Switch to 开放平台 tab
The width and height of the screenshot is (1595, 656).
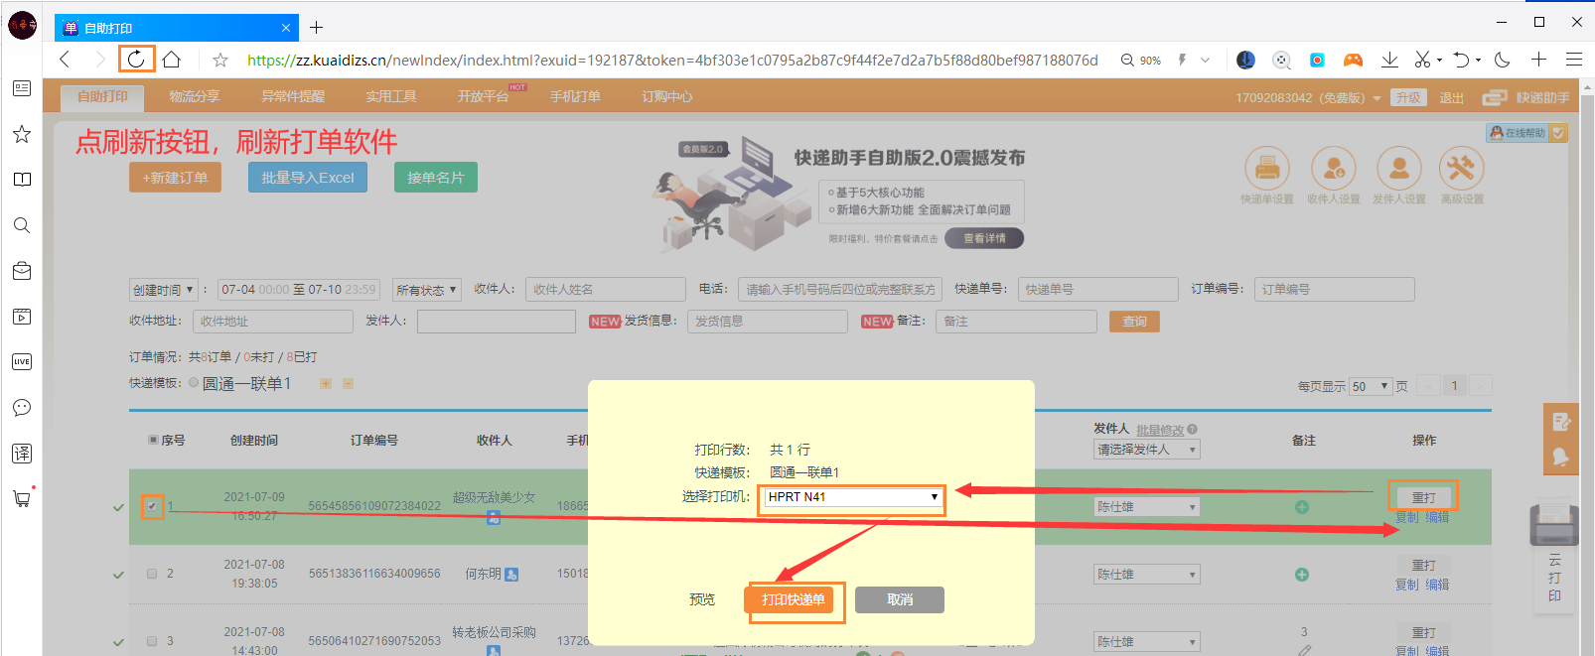[x=484, y=96]
